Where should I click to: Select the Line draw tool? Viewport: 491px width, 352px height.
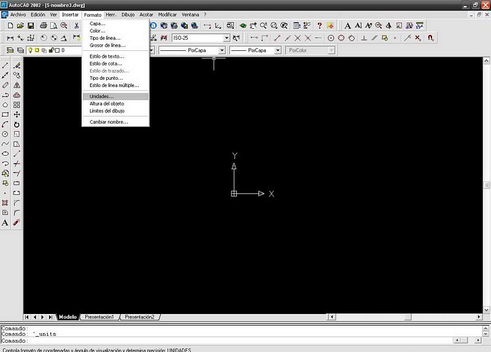coord(6,66)
